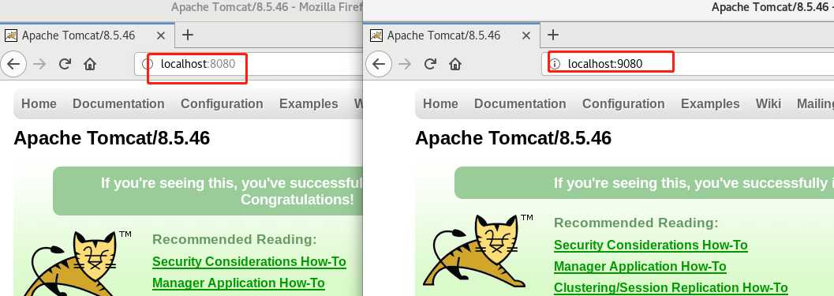Screen dimensions: 834x296
Task: Click Recommended Reading text on 8080 page
Action: click(234, 240)
